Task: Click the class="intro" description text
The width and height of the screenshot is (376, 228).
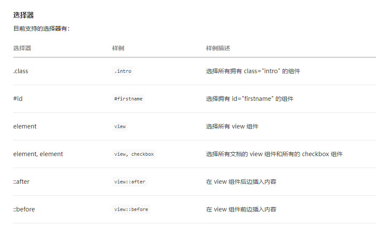Action: tap(253, 71)
